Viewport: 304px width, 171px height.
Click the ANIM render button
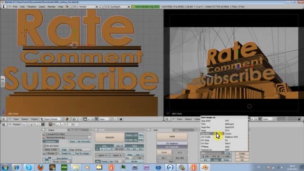172,136
